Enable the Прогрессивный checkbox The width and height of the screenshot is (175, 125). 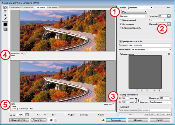[x=121, y=20]
